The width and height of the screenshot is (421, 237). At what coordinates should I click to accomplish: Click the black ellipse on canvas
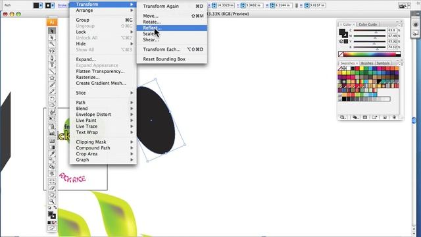[x=155, y=120]
